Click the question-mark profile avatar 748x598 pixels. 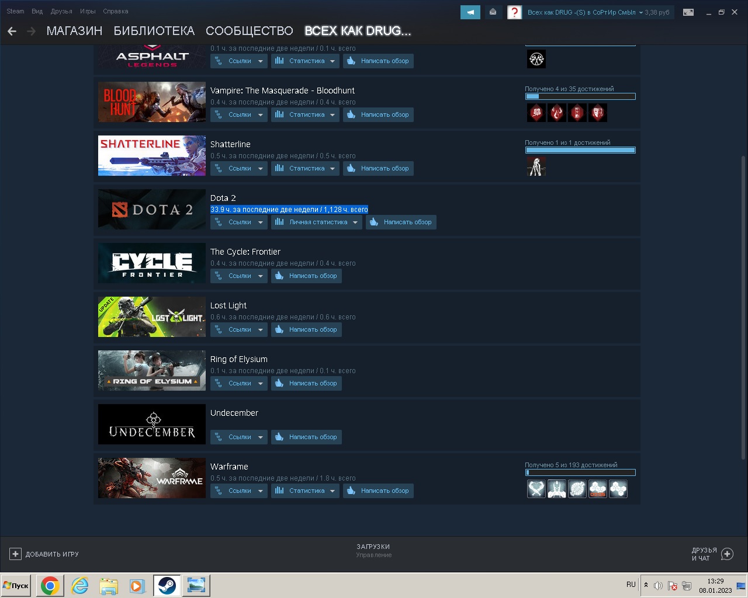(514, 12)
